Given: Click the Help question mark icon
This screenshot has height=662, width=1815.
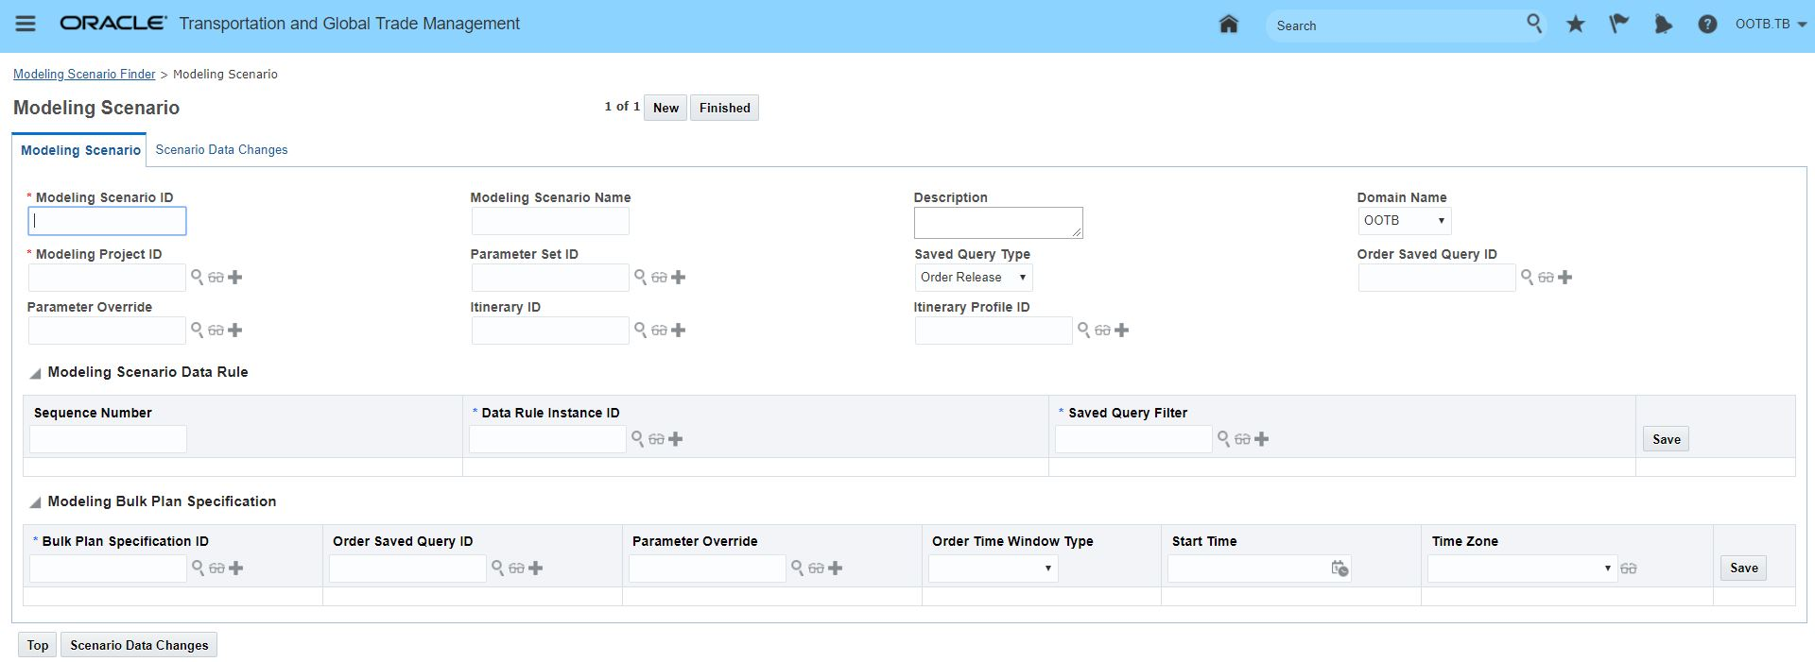Looking at the screenshot, I should [1706, 25].
